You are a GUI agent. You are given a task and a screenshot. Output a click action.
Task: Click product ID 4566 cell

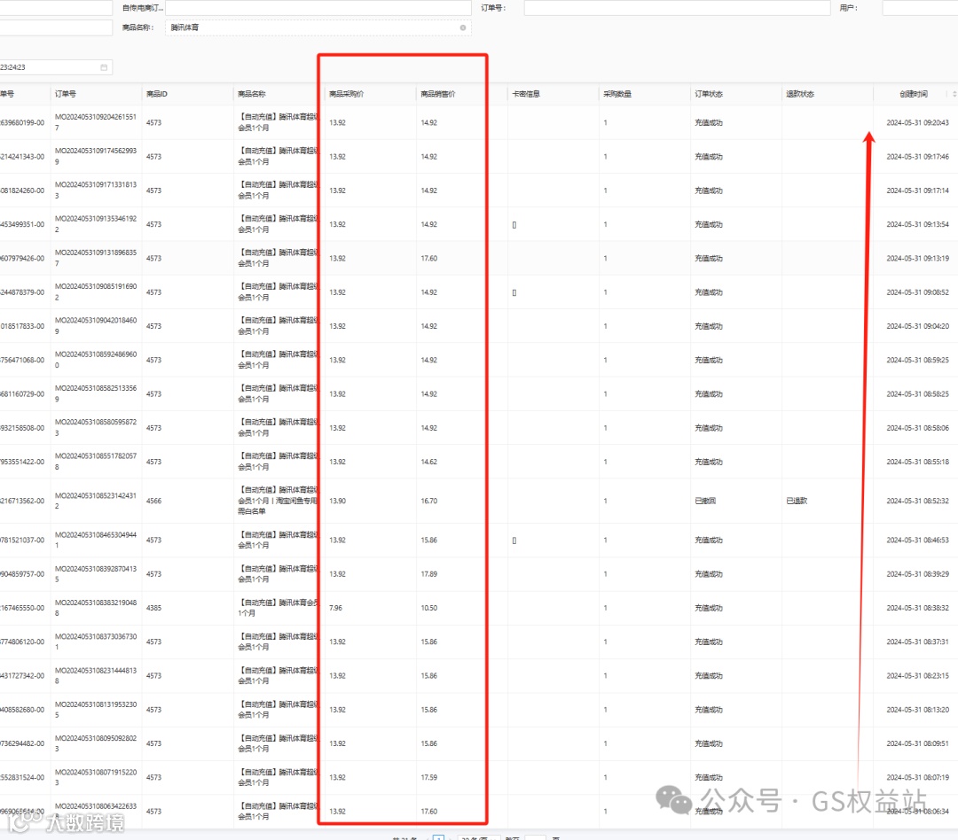coord(154,501)
